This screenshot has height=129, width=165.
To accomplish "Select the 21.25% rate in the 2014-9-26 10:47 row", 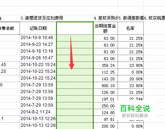I will pyautogui.click(x=131, y=58).
